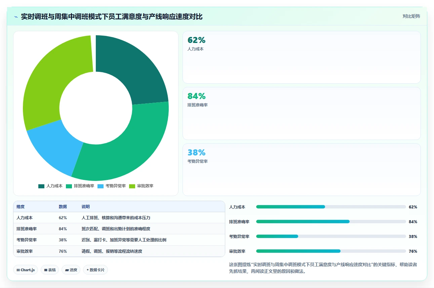Click the 76% cell in the table
This screenshot has height=288, width=434.
63,251
